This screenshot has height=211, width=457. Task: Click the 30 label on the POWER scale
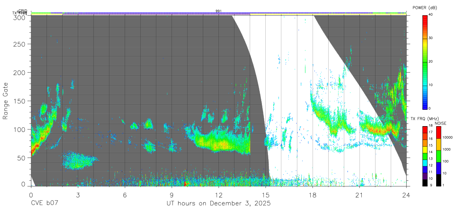[431, 38]
